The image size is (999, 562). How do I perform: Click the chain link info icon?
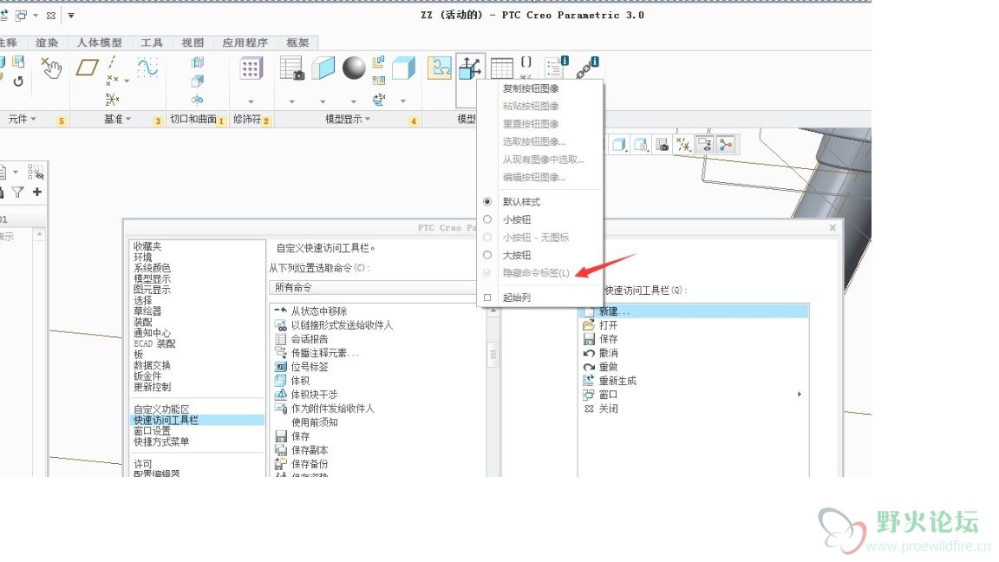[587, 68]
